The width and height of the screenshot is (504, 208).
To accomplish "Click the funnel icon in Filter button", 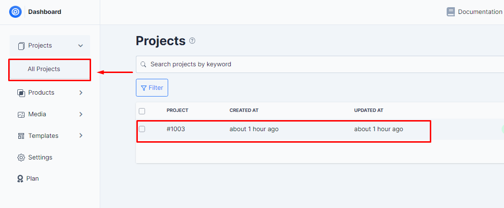I will [x=144, y=88].
